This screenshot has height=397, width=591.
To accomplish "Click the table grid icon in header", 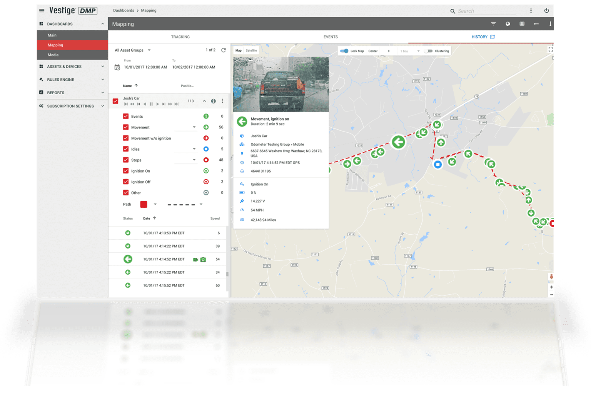I will coord(522,24).
